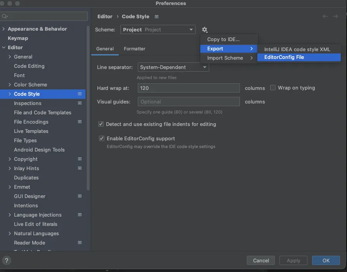Click the help question mark icon

click(x=6, y=261)
